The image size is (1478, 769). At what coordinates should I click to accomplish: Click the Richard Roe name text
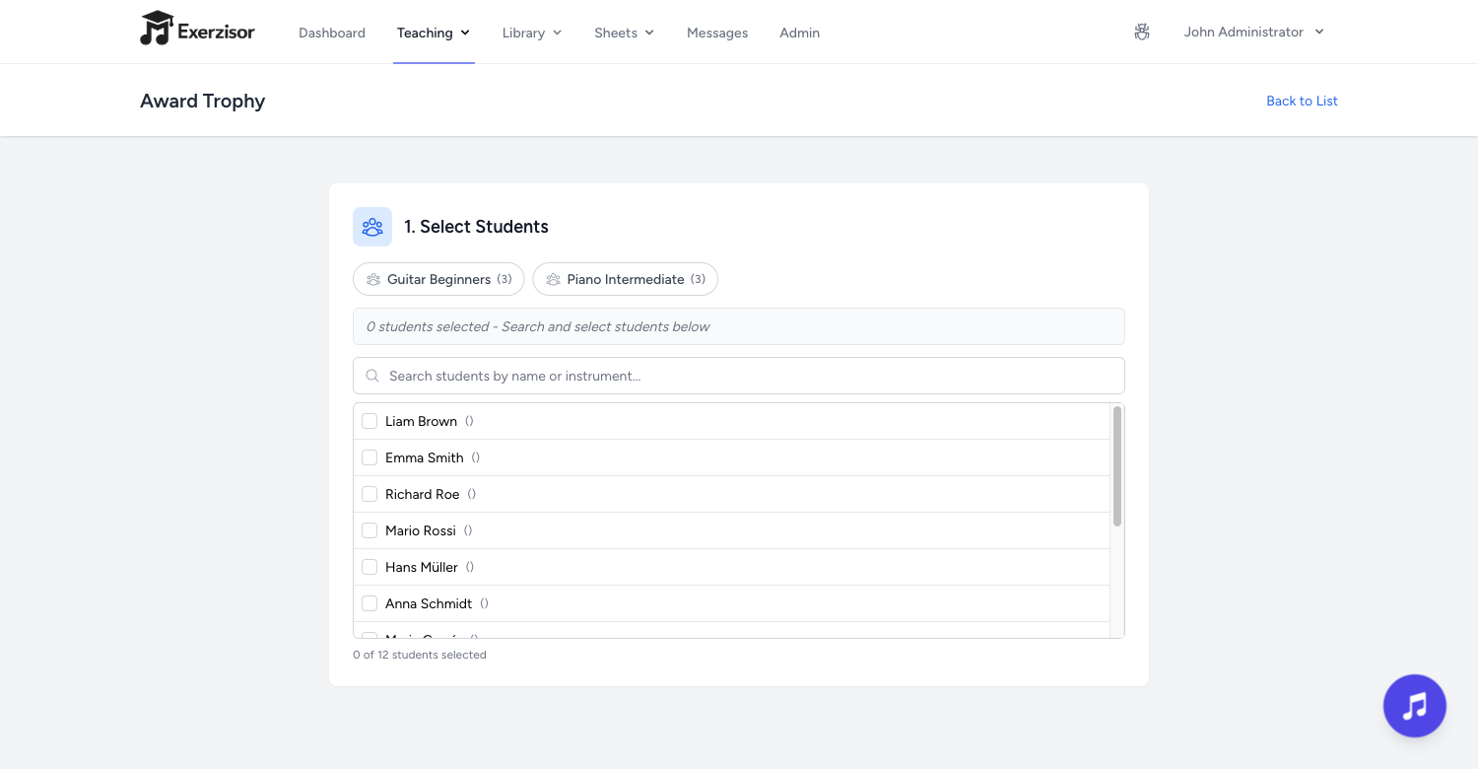coord(423,494)
